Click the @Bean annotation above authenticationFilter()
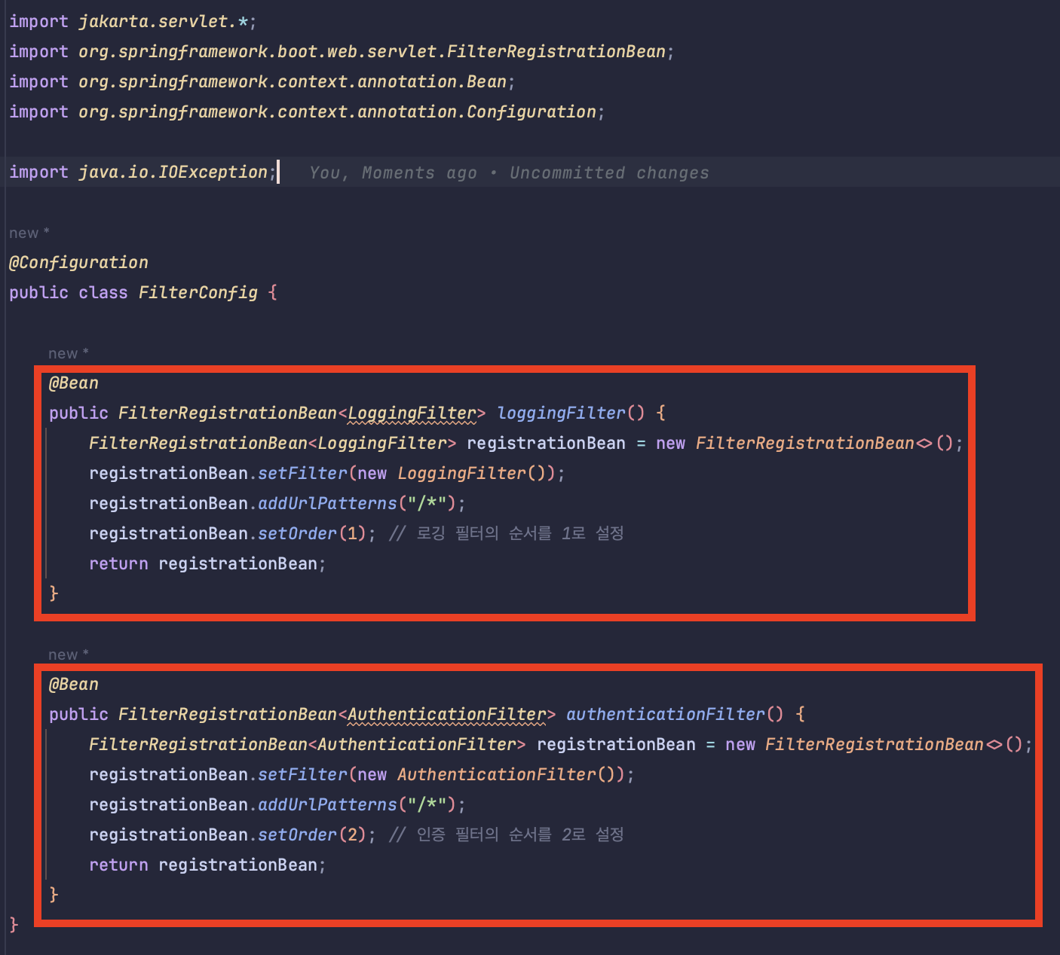The image size is (1060, 955). coord(74,685)
